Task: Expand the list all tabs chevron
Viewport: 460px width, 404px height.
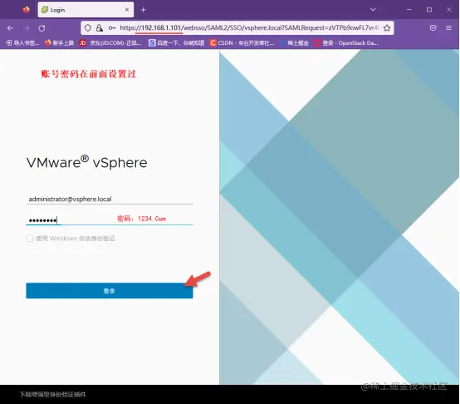Action: point(373,10)
